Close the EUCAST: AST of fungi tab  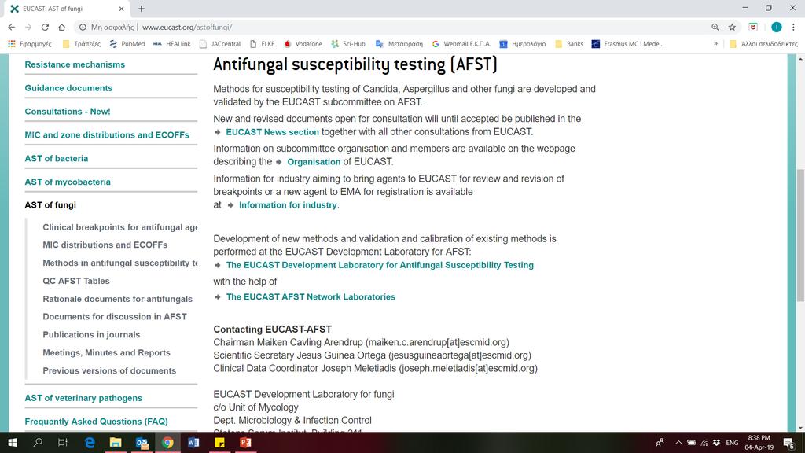click(x=121, y=9)
